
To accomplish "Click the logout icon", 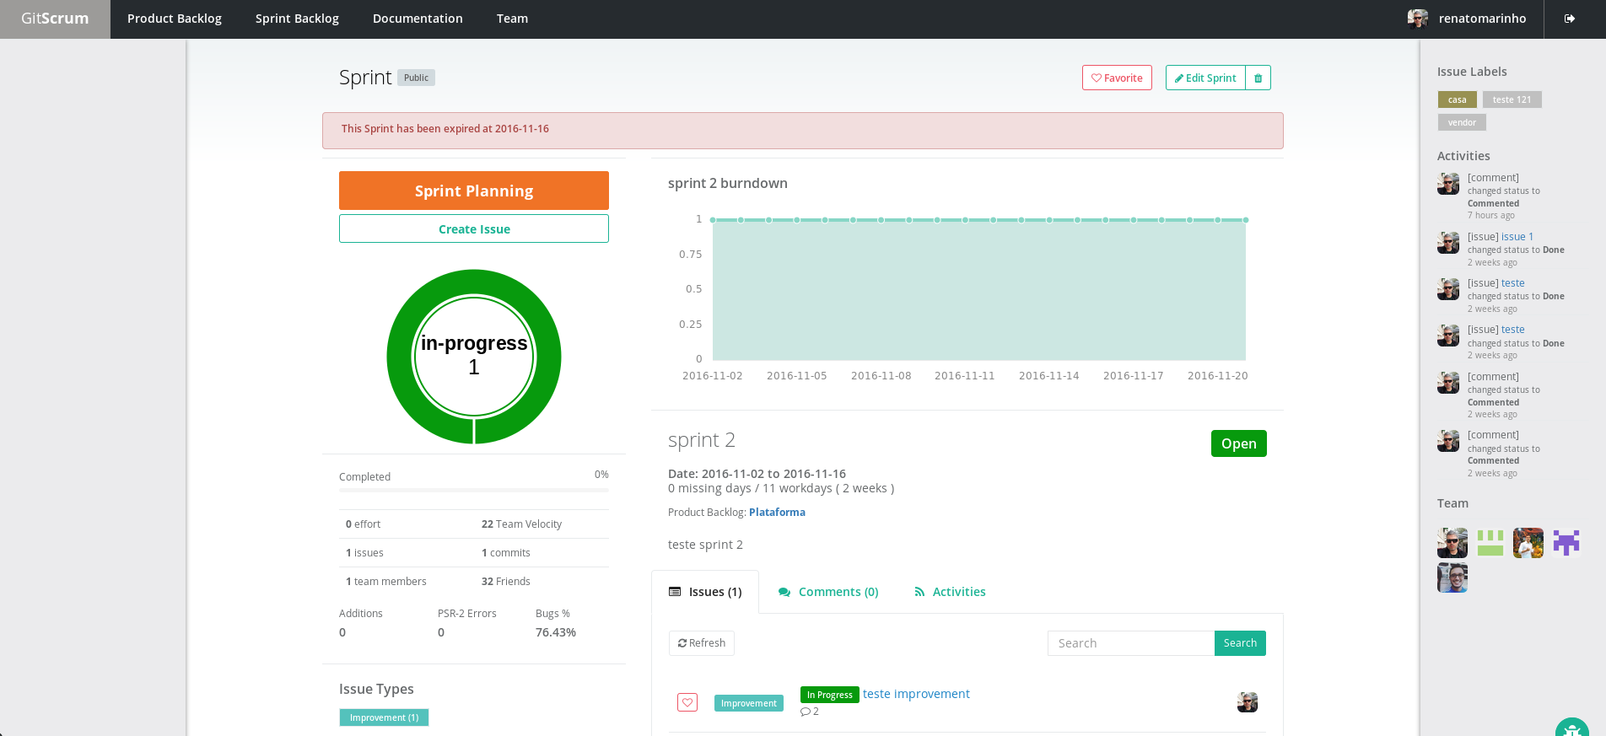I will click(x=1570, y=19).
